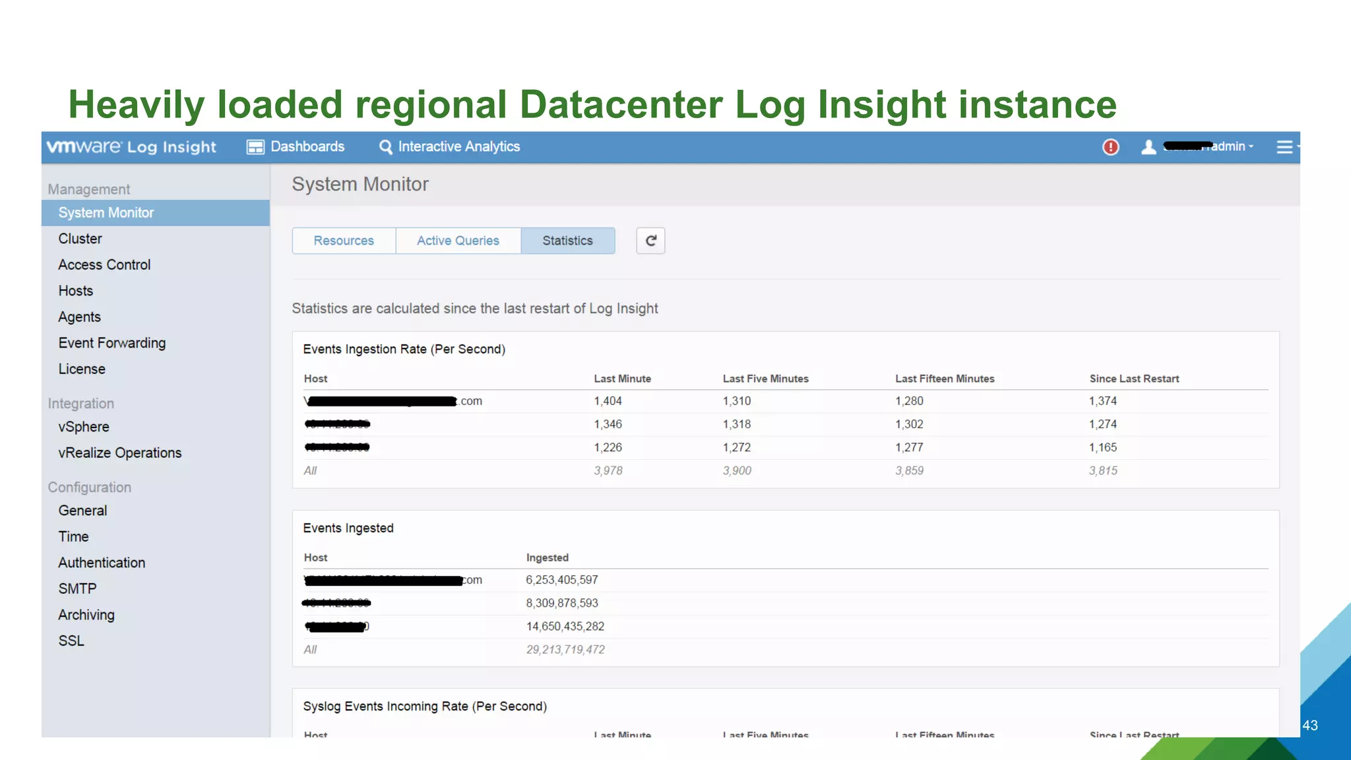Click the Events Ingested section title
1351x760 pixels.
pyautogui.click(x=348, y=528)
